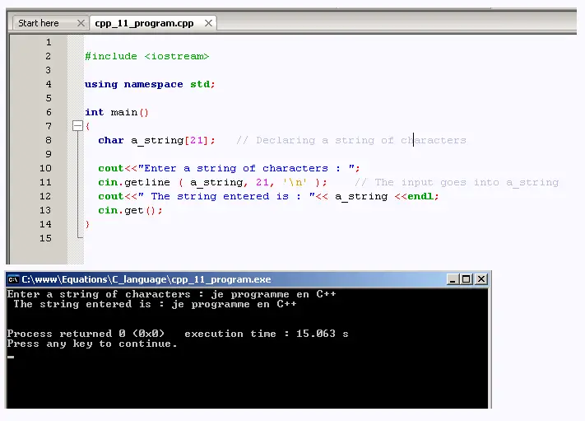Click the 'Declaring a string of characters' comment

351,140
